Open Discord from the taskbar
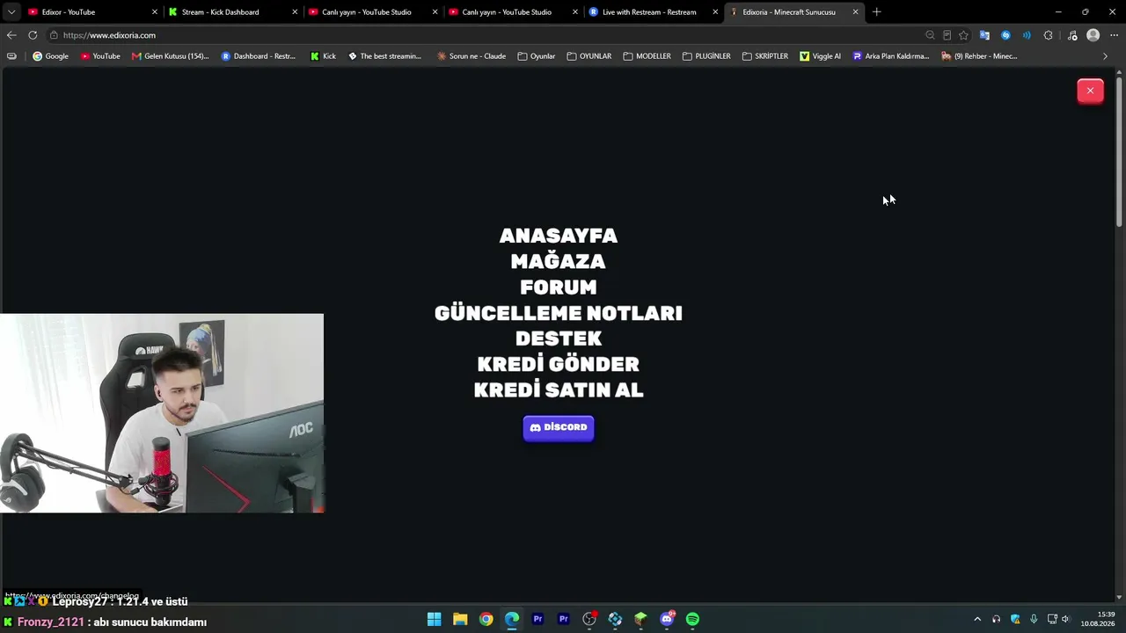 tap(667, 619)
